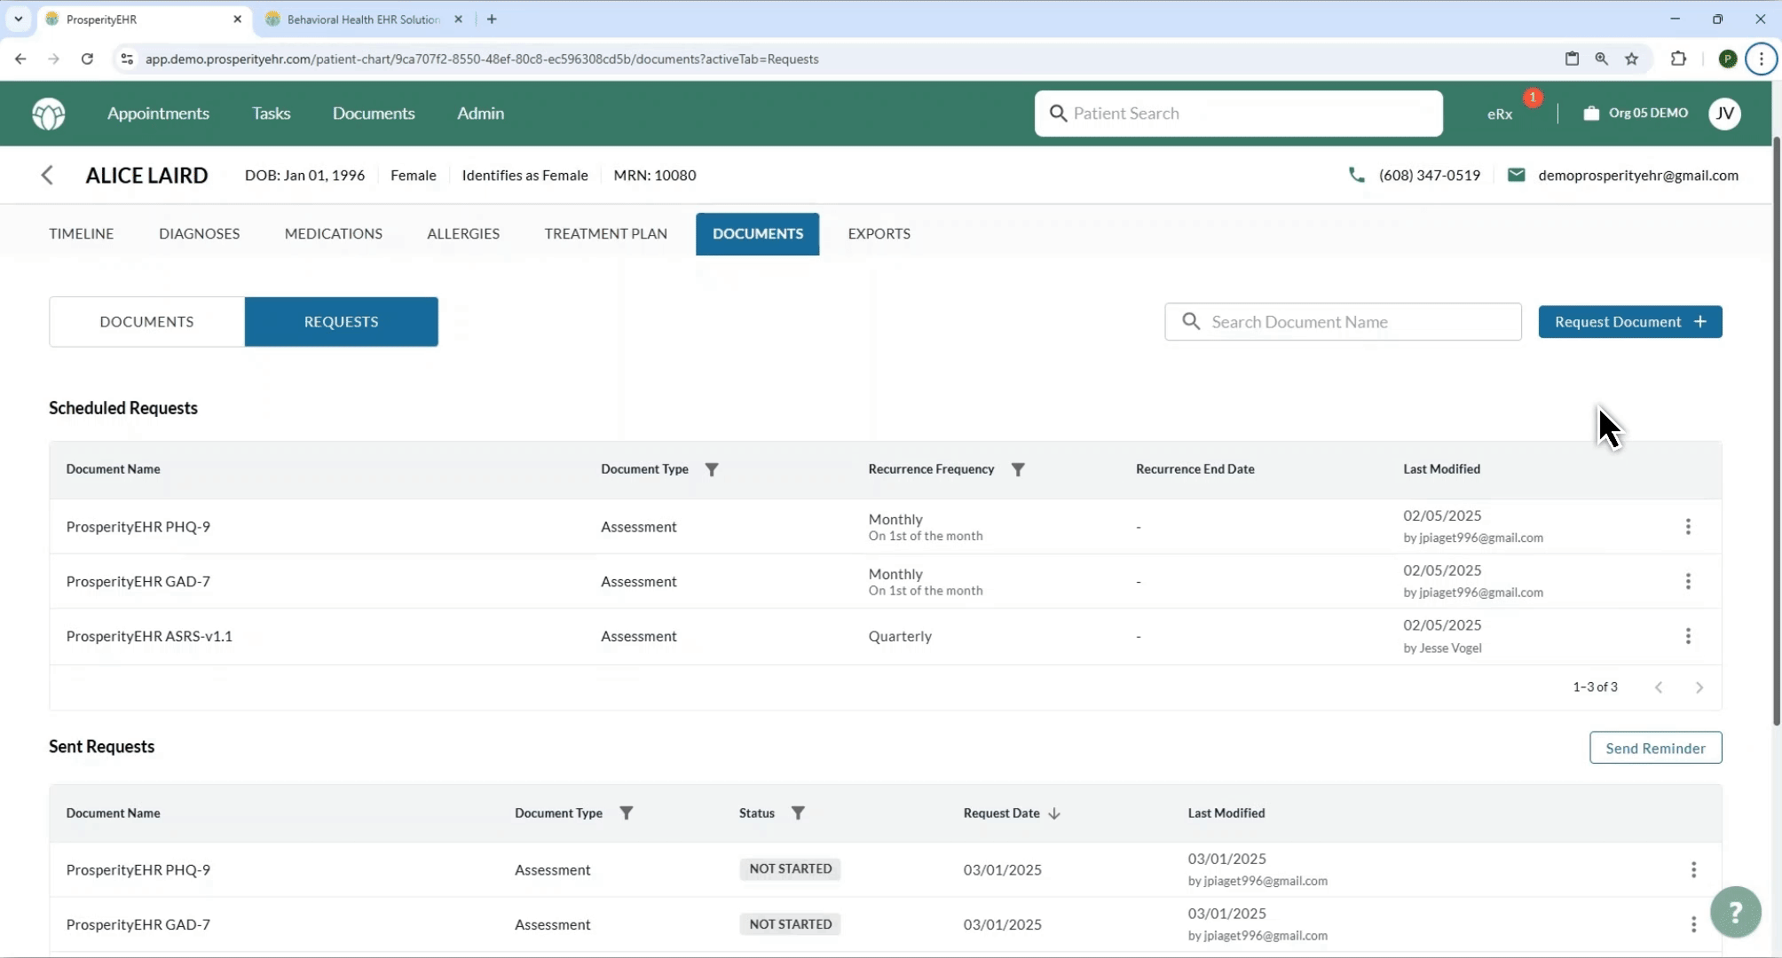Click the JV user avatar
The width and height of the screenshot is (1782, 958).
1725,114
